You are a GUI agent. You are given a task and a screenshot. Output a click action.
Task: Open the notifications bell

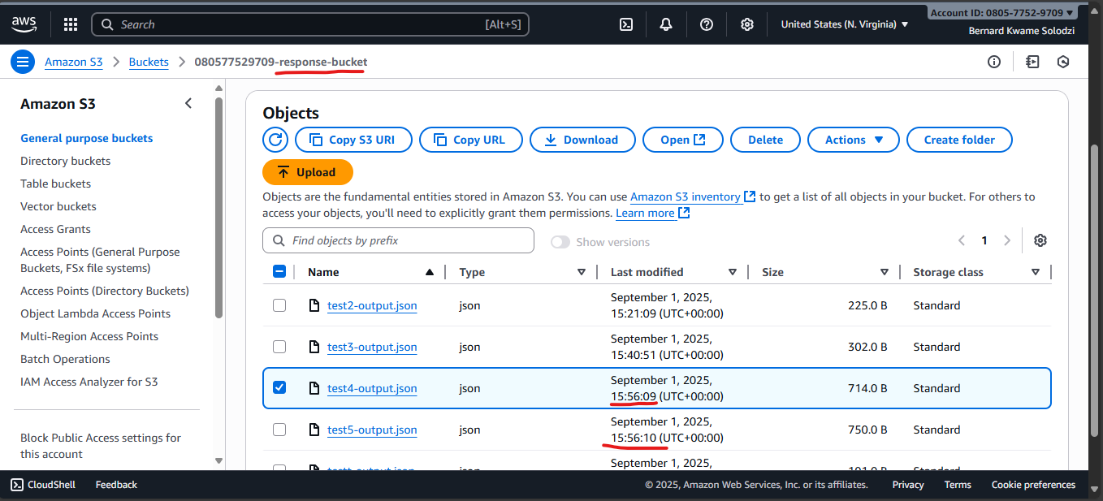pyautogui.click(x=666, y=24)
